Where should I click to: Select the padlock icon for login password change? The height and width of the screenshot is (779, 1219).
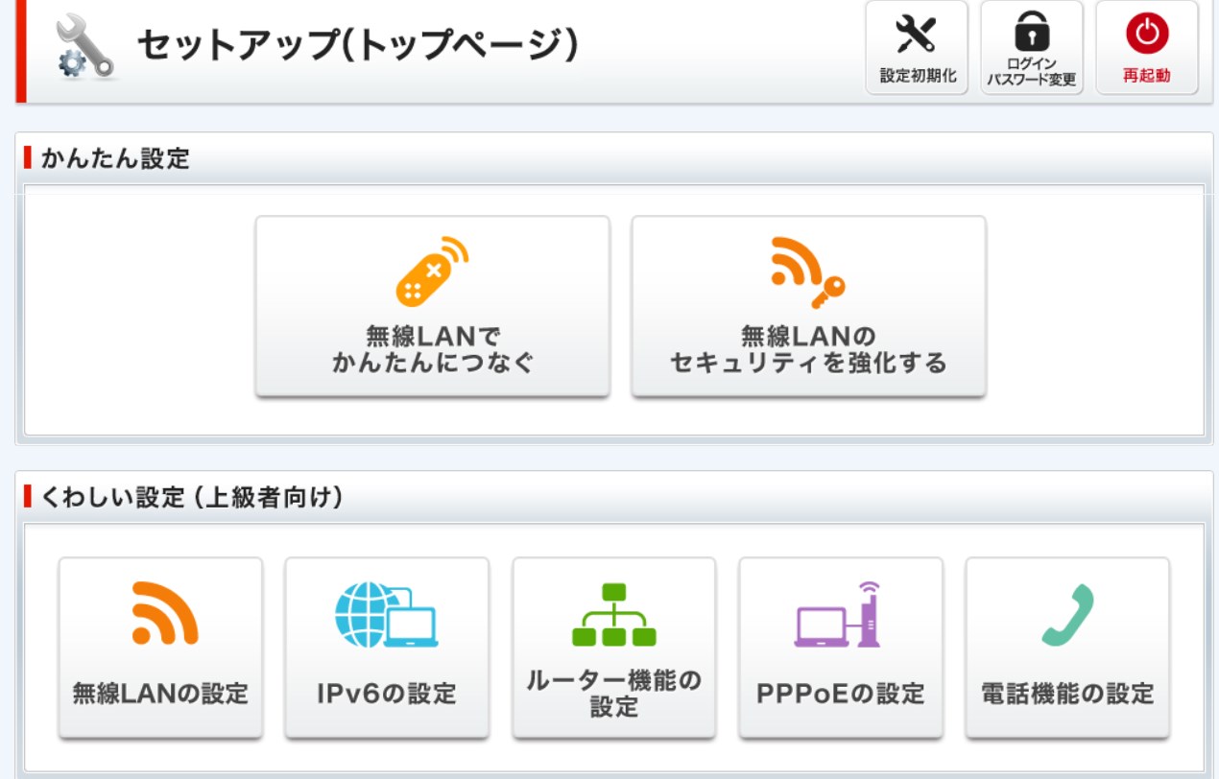1031,32
